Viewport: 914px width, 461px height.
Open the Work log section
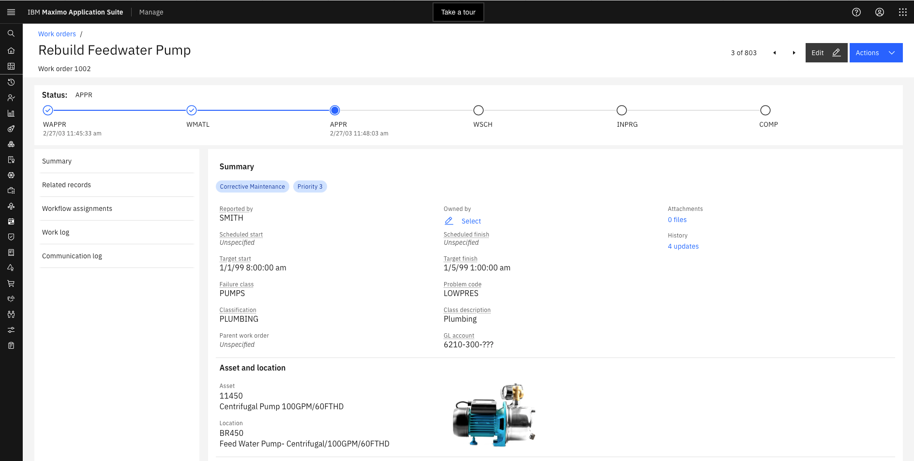tap(117, 232)
